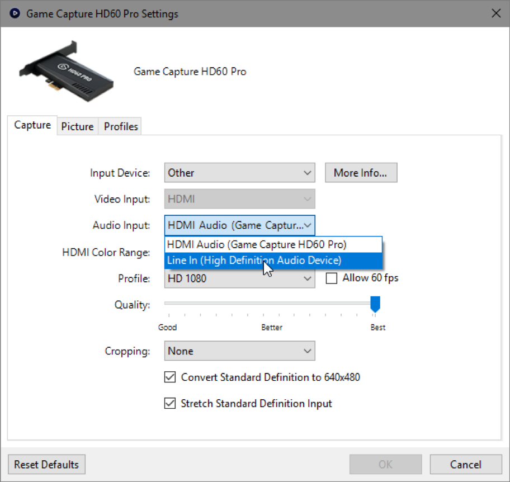Click the Quality slider track near Better
510x482 pixels.
pos(272,303)
